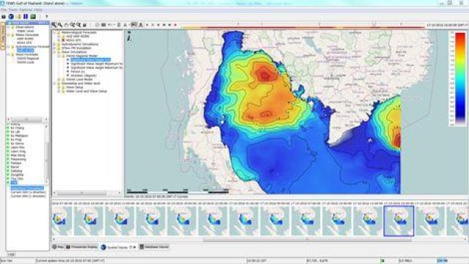Screen dimensions: 469x264
Task: Expand the SWAN Local Model node
Action: [59, 80]
